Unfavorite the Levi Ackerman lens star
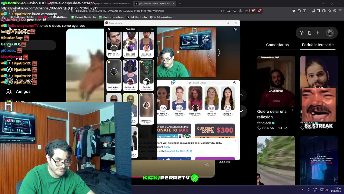Image resolution: width=344 pixels, height=194 pixels. (x=109, y=62)
